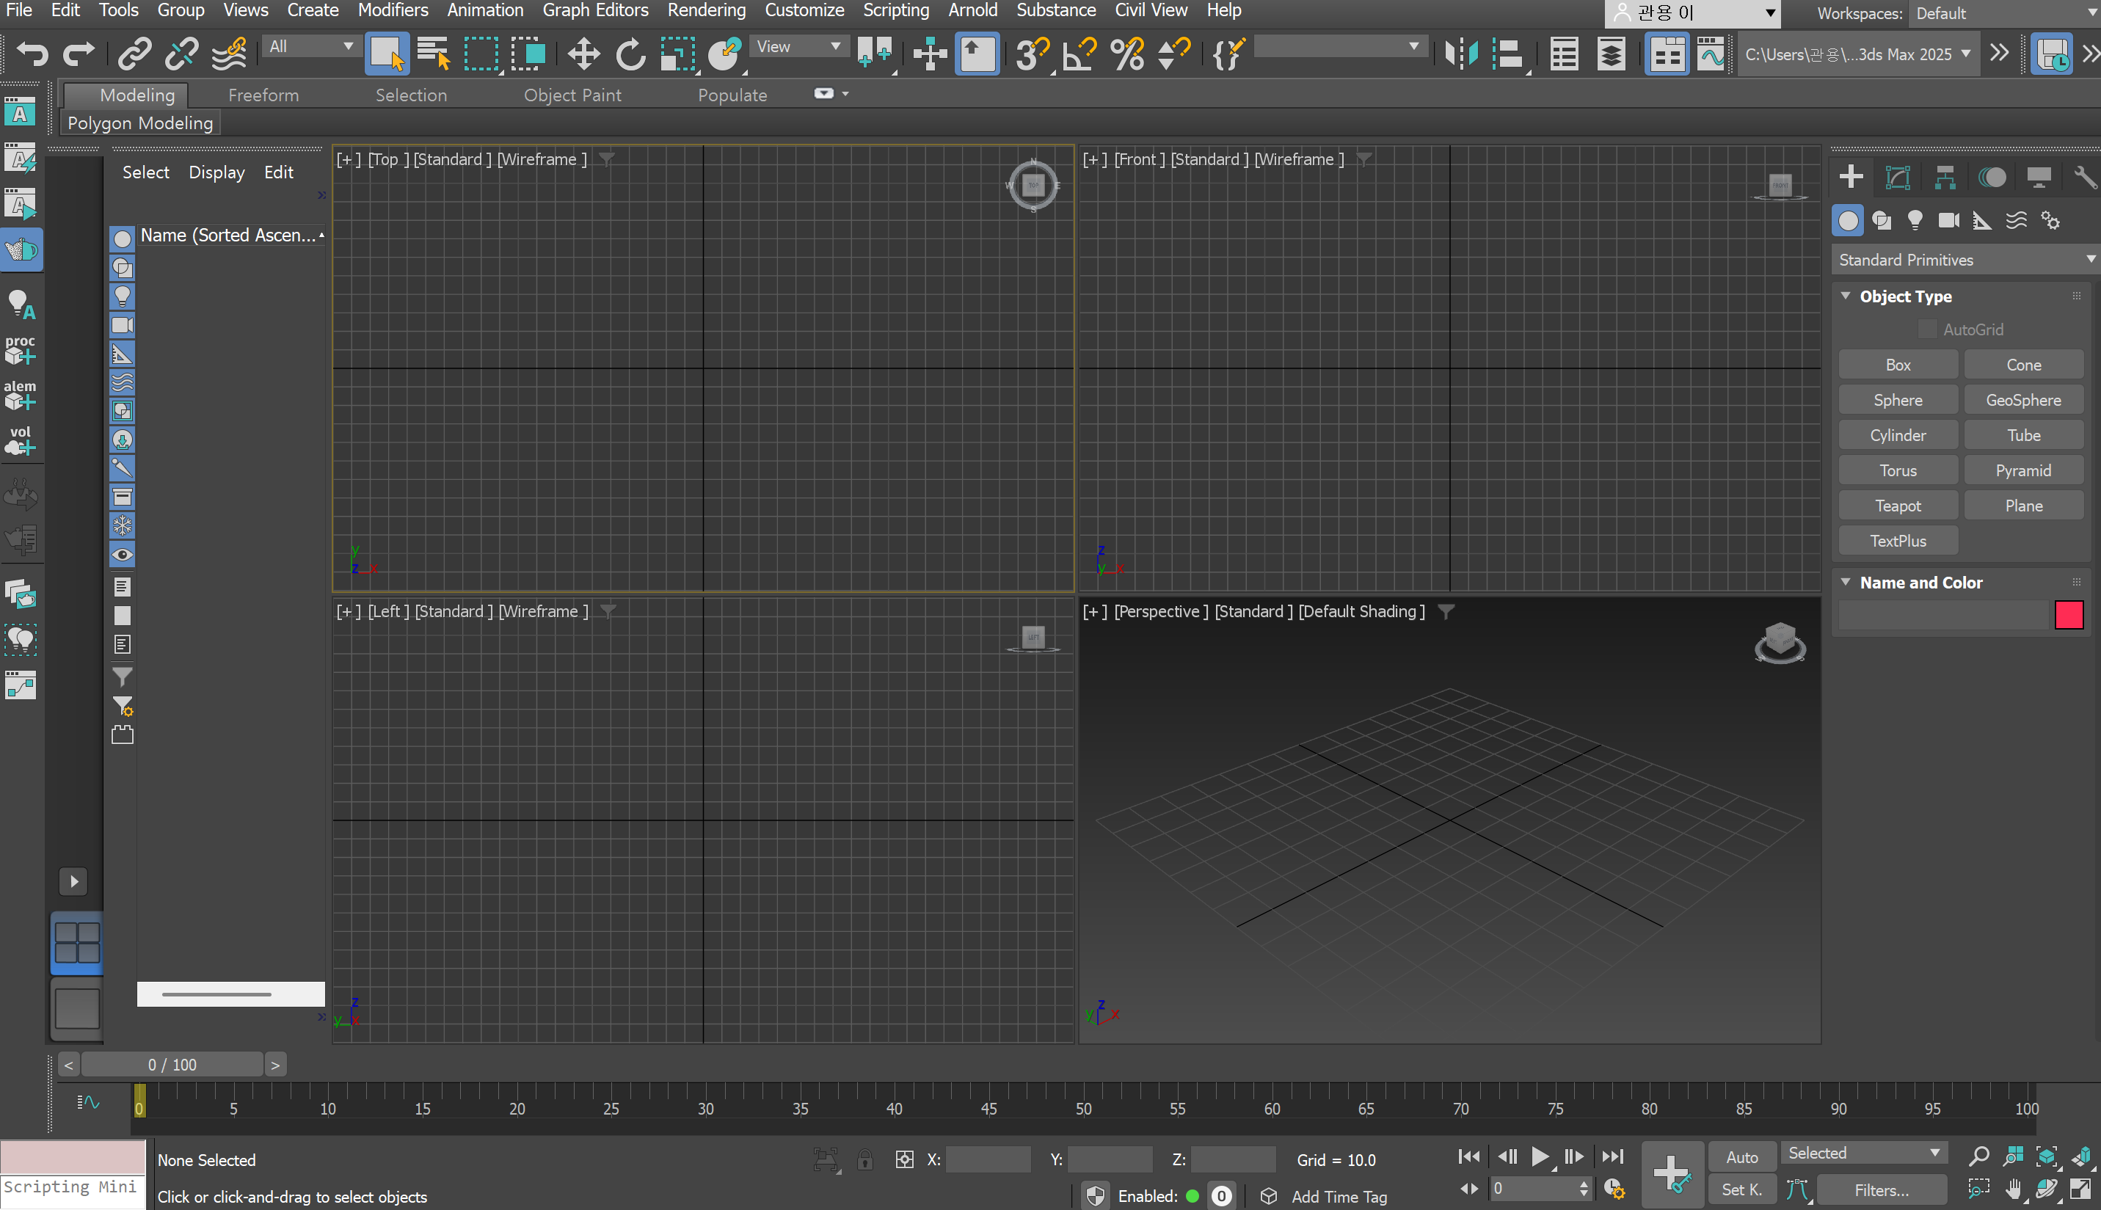Switch to the Modify panel tab
The image size is (2101, 1210).
[x=1898, y=177]
